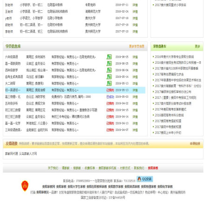Open the QQ交谈 chat button

(x=145, y=179)
